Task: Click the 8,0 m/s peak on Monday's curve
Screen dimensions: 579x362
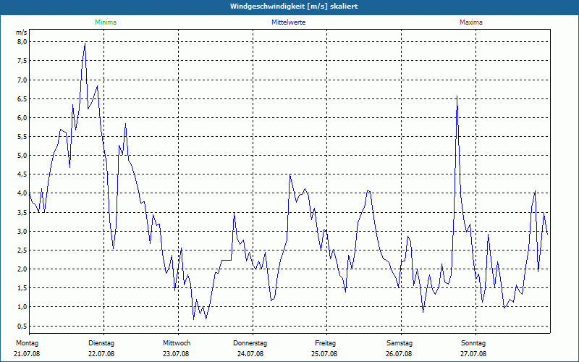Action: [x=85, y=43]
